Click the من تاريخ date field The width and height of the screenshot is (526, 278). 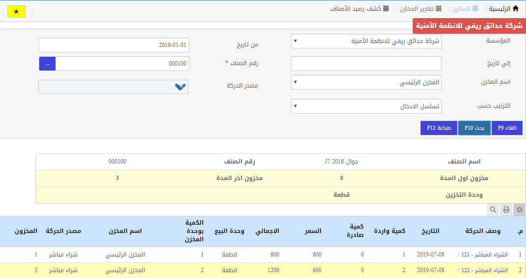(114, 45)
